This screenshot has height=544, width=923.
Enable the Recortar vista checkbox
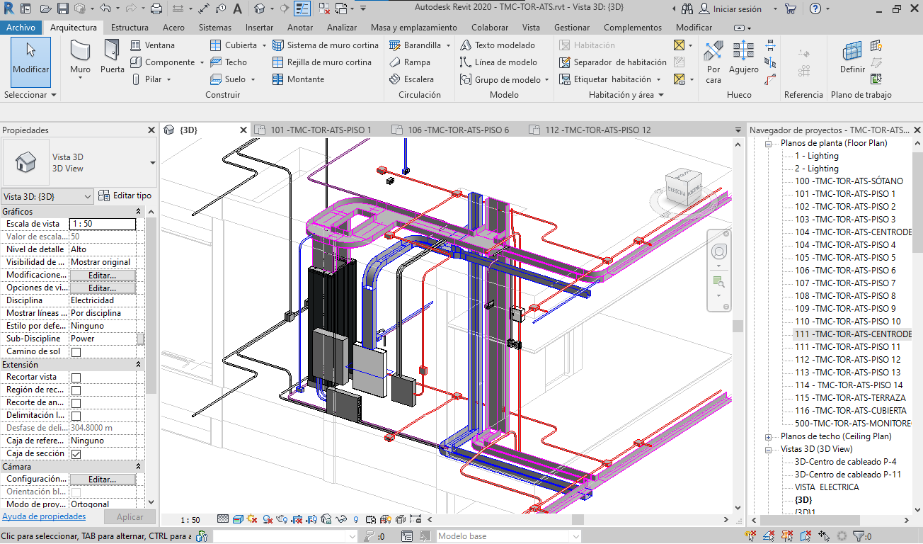click(x=76, y=378)
